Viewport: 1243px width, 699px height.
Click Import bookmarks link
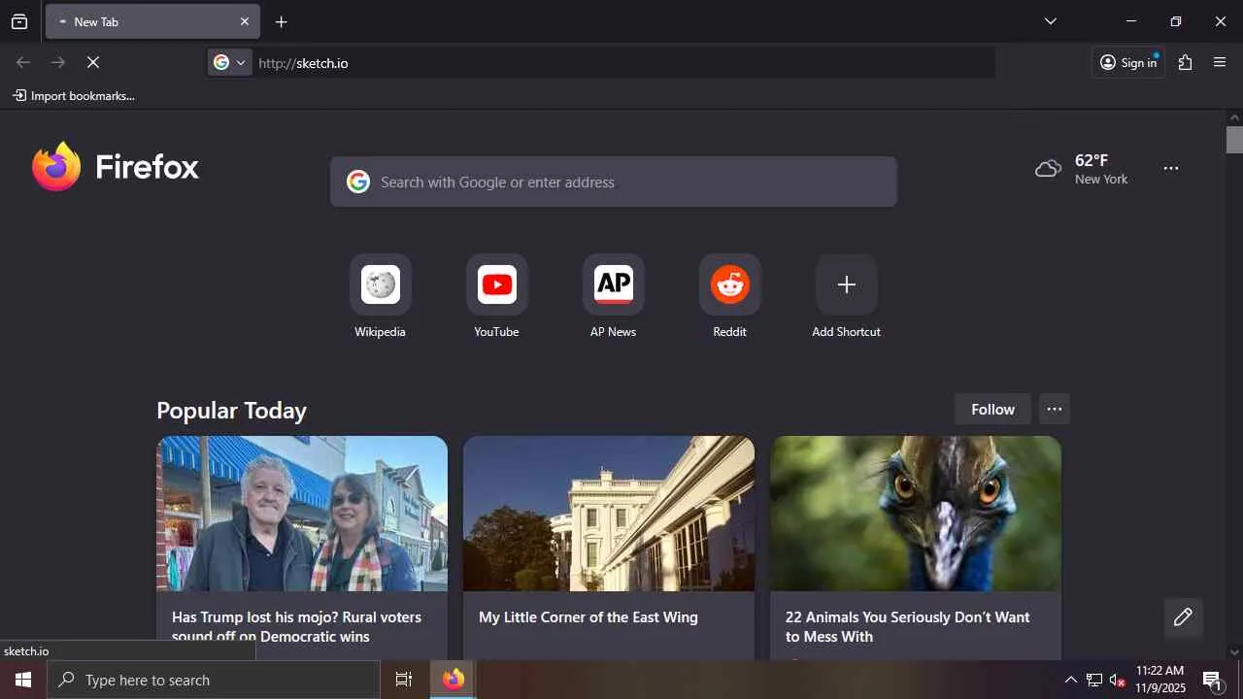coord(74,96)
